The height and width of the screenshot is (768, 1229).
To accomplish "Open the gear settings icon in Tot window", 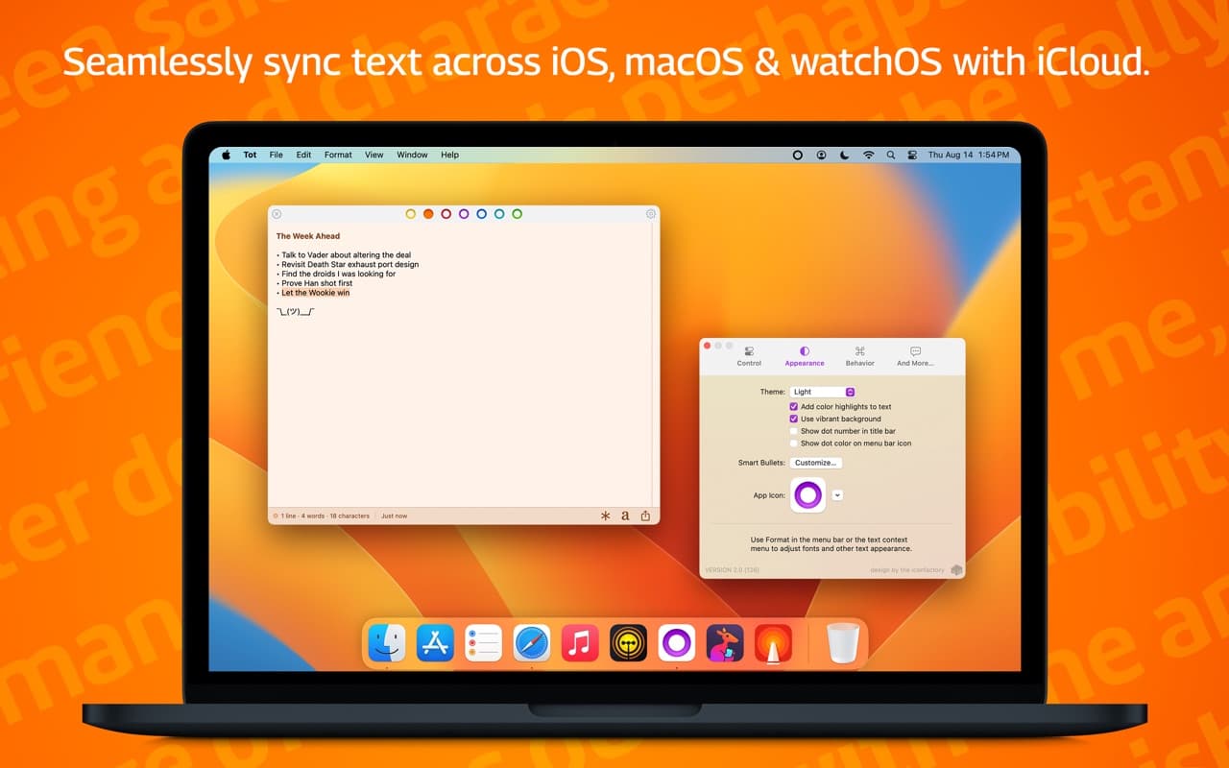I will click(651, 214).
